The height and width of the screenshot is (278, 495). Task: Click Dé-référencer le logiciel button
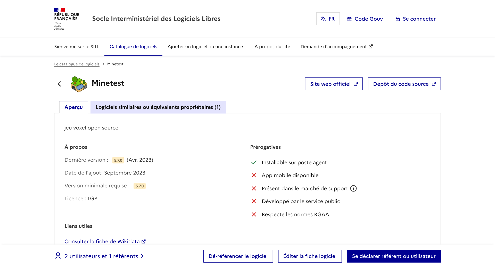point(238,256)
